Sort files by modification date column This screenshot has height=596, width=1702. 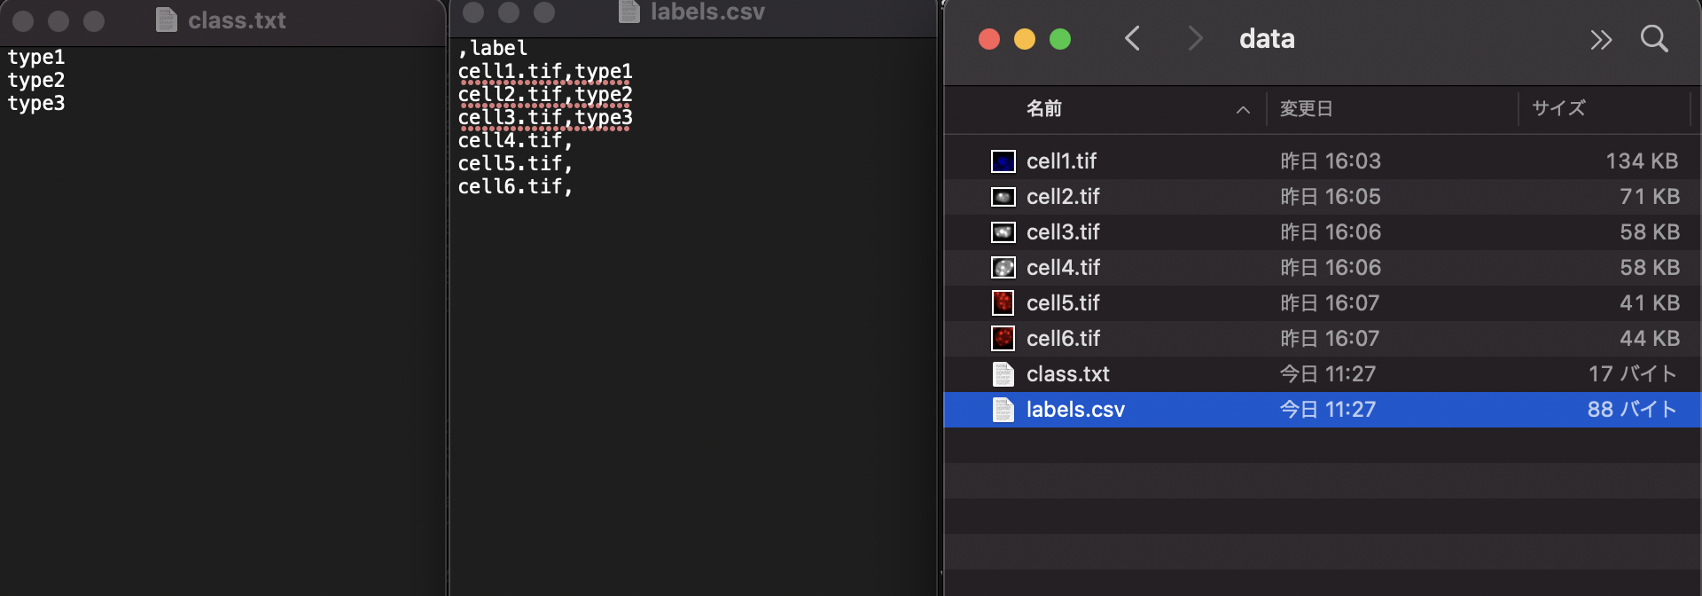coord(1306,109)
